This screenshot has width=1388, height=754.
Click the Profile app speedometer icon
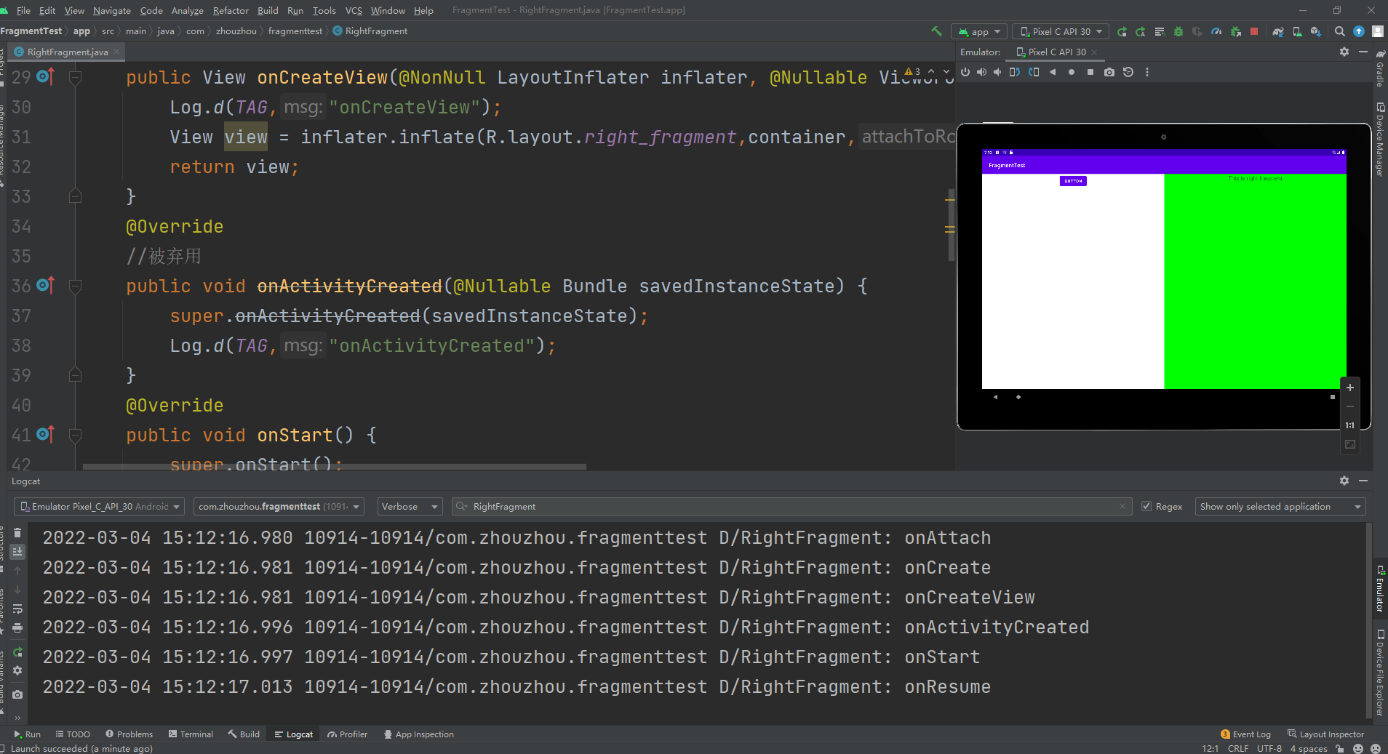tap(1216, 31)
